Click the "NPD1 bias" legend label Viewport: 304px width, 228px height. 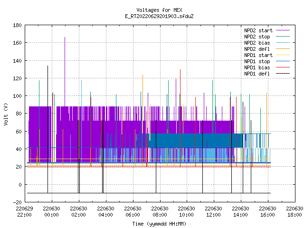click(257, 67)
